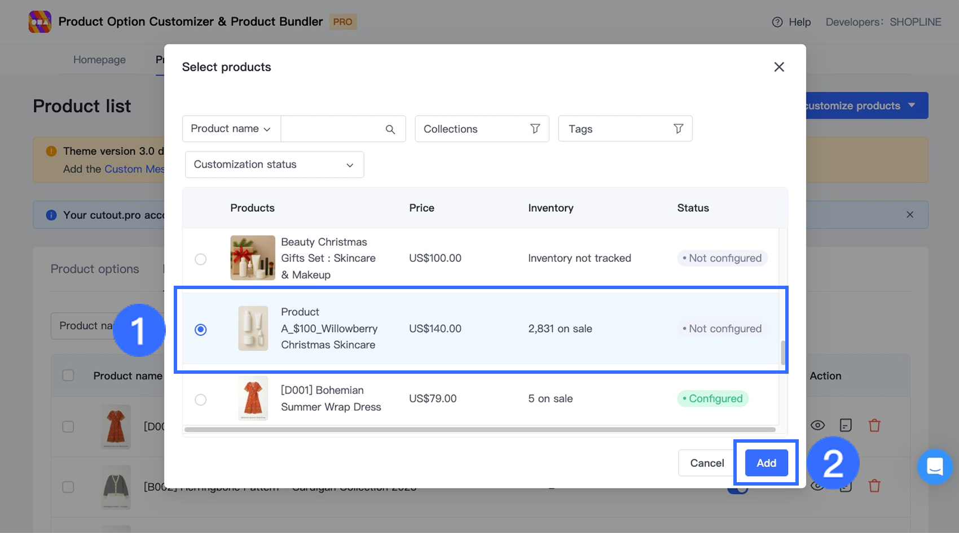This screenshot has width=959, height=533.
Task: Go to the Homepage tab
Action: click(99, 60)
